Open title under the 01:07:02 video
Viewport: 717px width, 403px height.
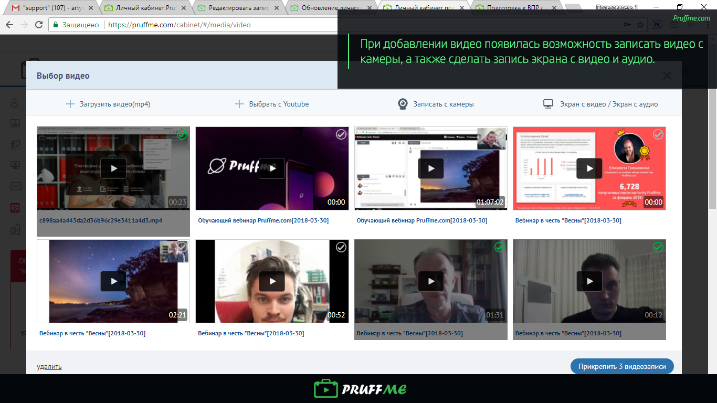[x=422, y=220]
